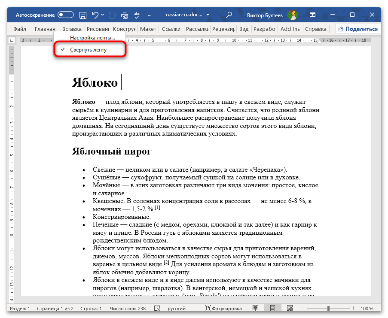Click the zoom out minus icon

coord(302,308)
